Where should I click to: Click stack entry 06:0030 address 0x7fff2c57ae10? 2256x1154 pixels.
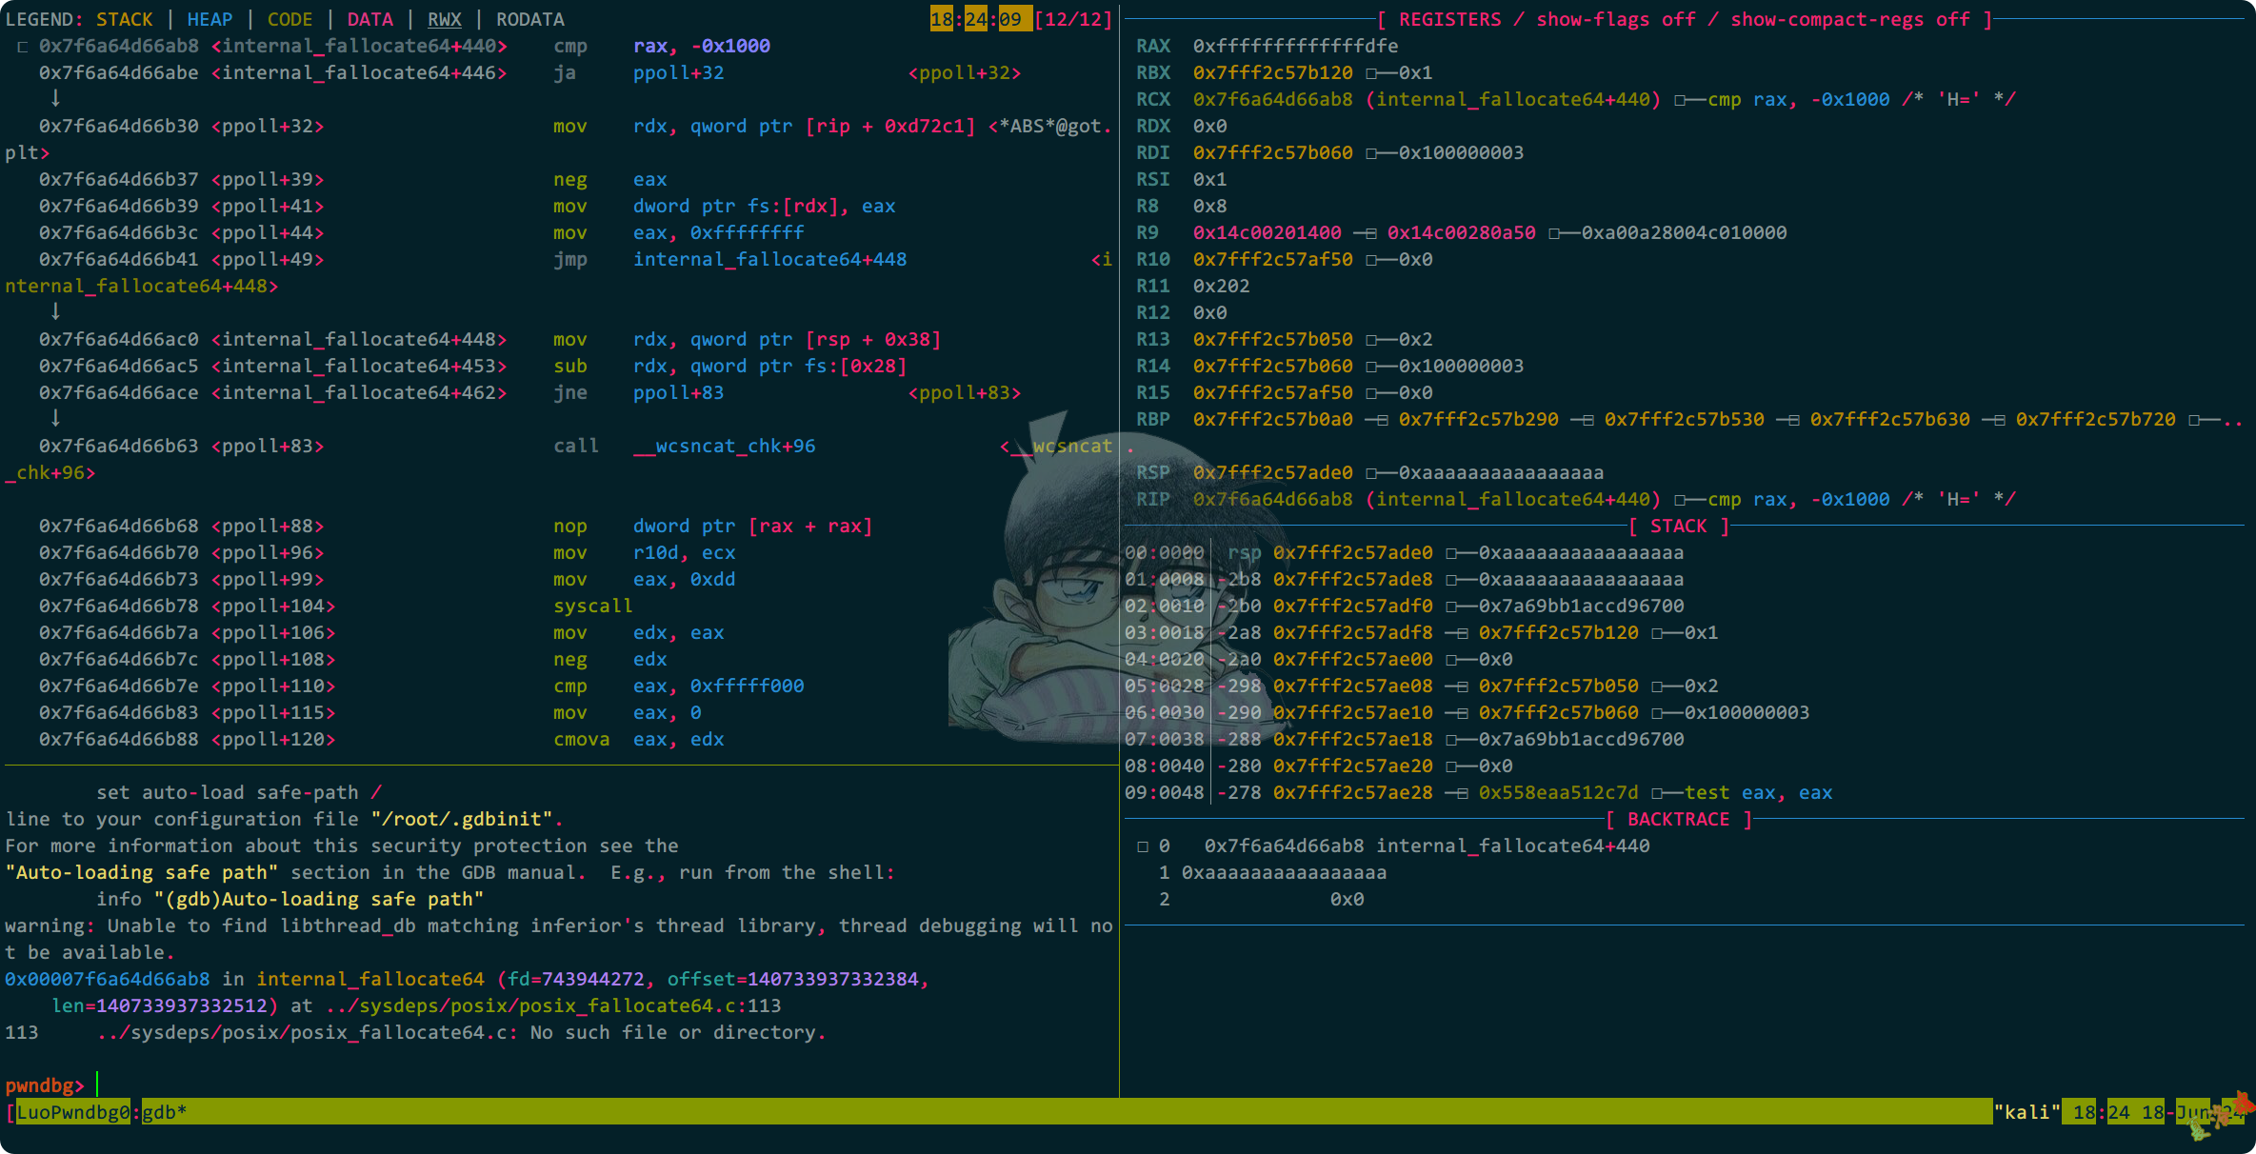[1352, 712]
